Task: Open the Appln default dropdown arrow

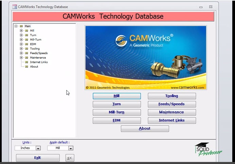Action: coord(71,148)
